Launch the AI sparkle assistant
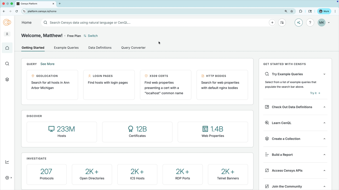The image size is (339, 190). pyautogui.click(x=298, y=22)
